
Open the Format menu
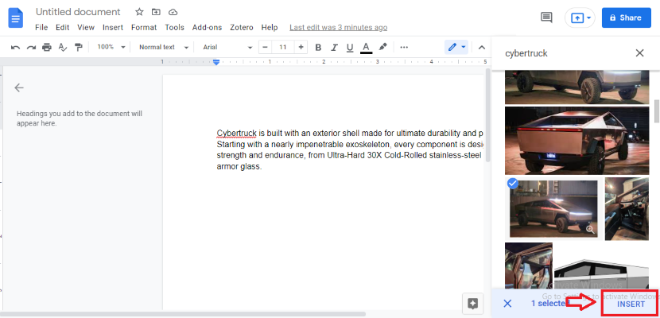click(144, 27)
